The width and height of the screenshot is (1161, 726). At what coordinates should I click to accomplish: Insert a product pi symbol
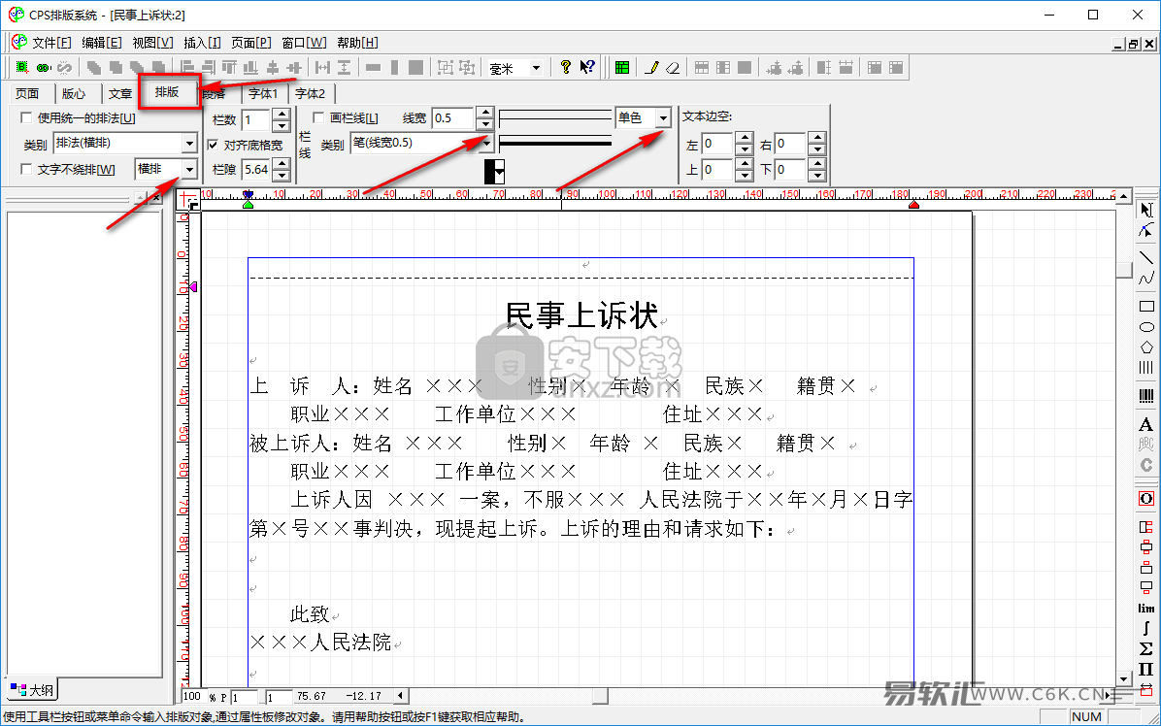1146,669
